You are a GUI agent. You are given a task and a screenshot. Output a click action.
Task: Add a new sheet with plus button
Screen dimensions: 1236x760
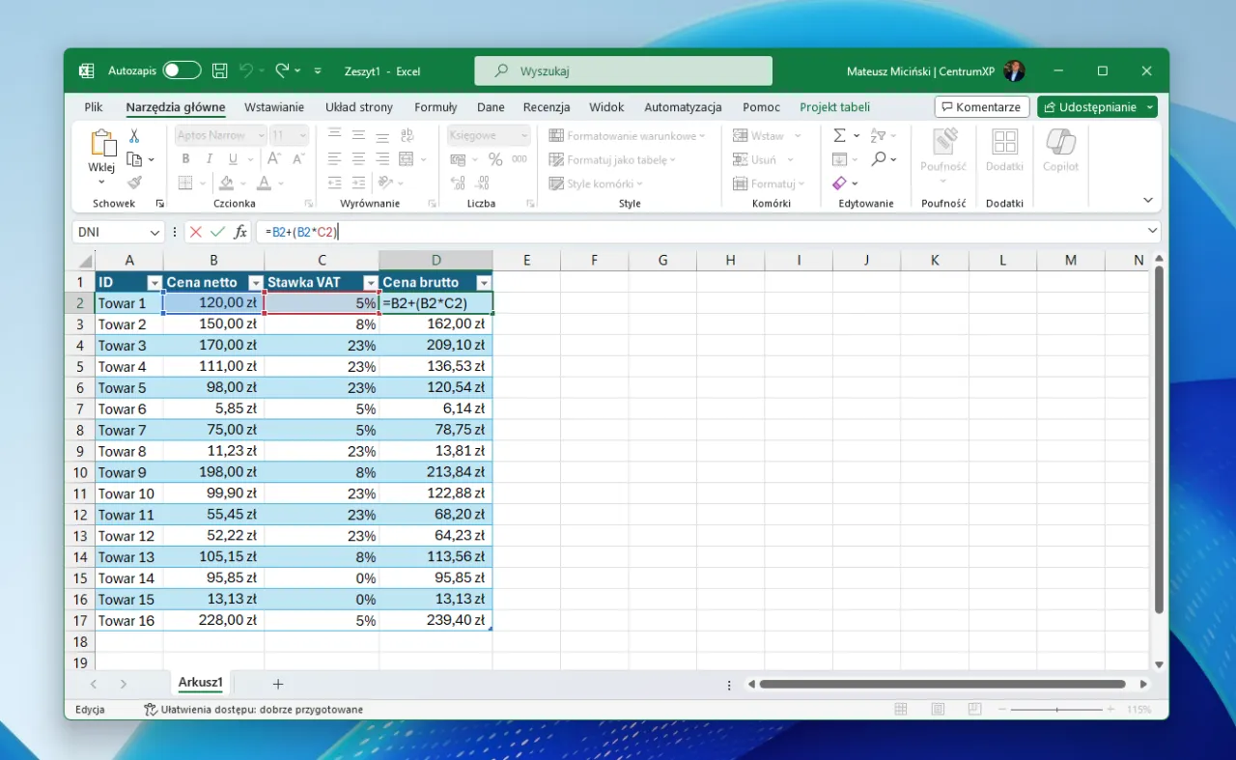(278, 684)
